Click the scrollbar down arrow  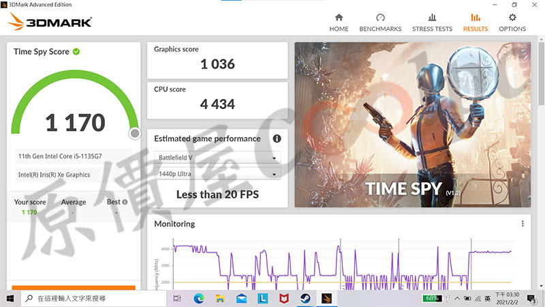point(541,286)
